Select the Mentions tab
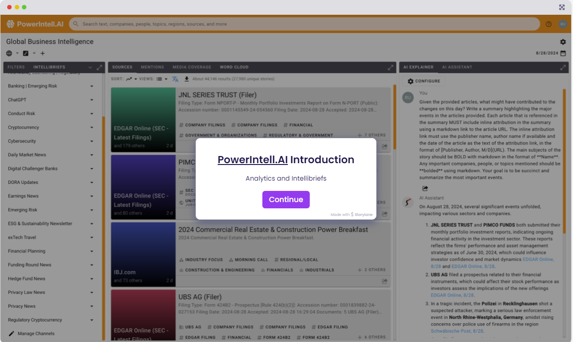The height and width of the screenshot is (342, 573). 152,67
